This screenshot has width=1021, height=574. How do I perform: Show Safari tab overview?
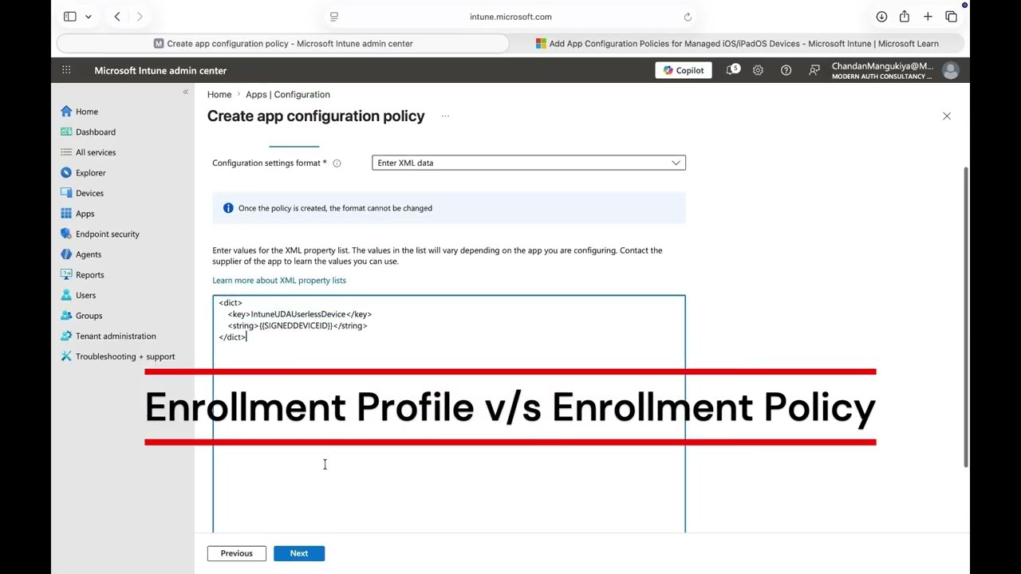[951, 17]
